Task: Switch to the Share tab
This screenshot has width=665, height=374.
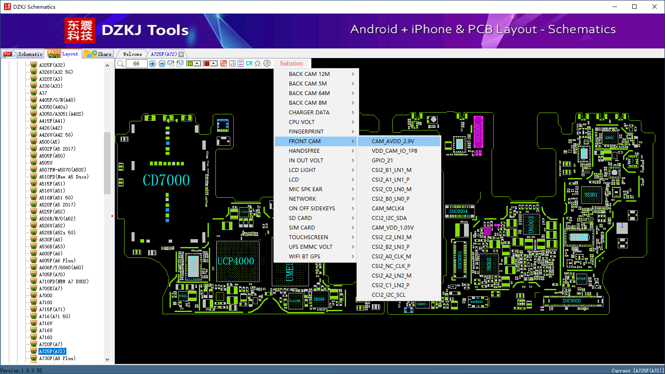Action: [98, 54]
